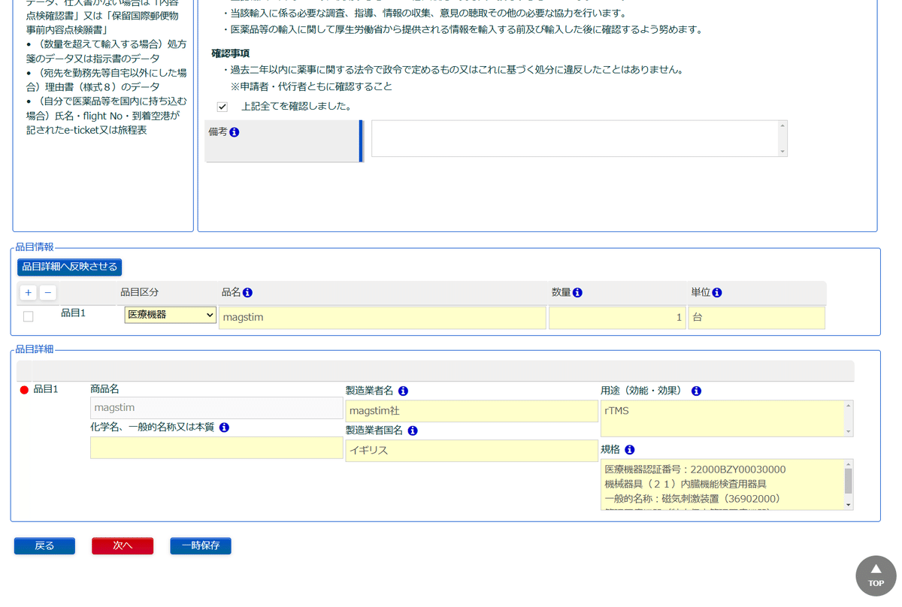Click the 品目区分 column header
This screenshot has height=607, width=902.
click(139, 293)
